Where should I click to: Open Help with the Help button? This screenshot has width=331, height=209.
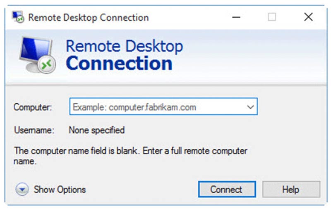tap(290, 190)
